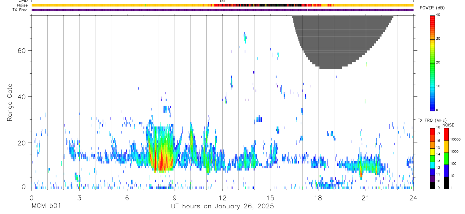Click UT hour 21 on the x-axis
Viewport: 465px width, 214px height.
click(x=365, y=198)
